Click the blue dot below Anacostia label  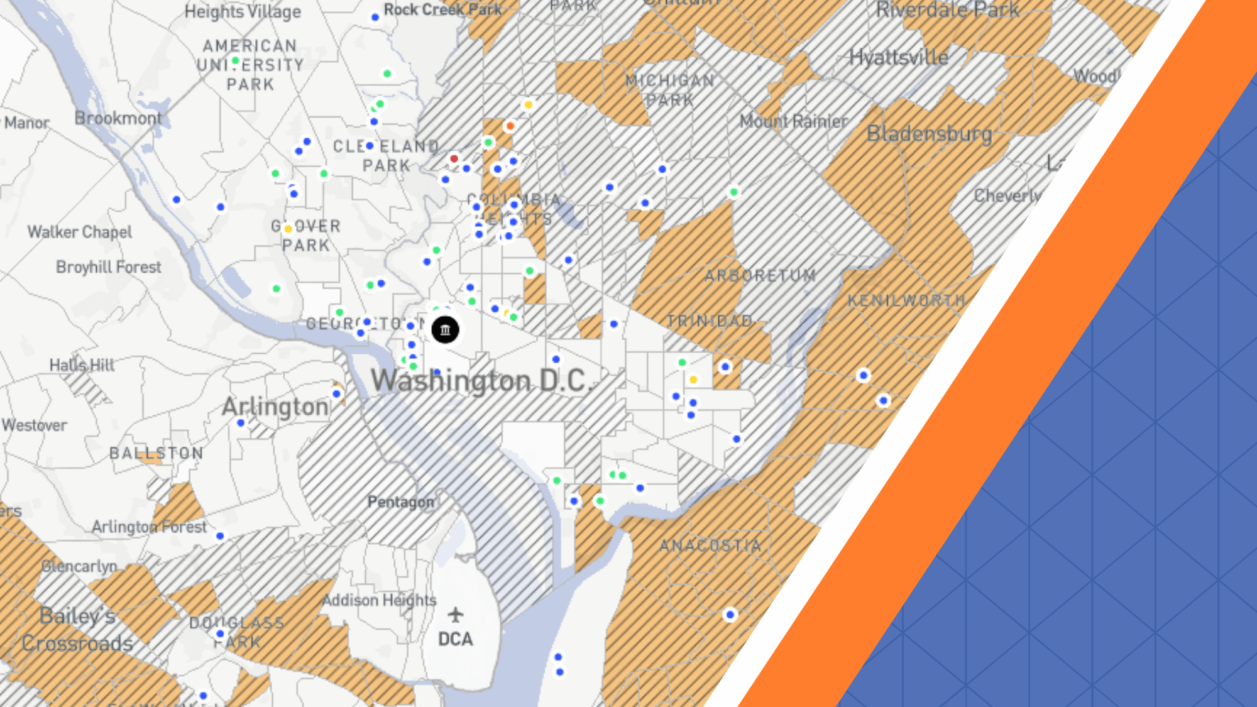pos(730,615)
